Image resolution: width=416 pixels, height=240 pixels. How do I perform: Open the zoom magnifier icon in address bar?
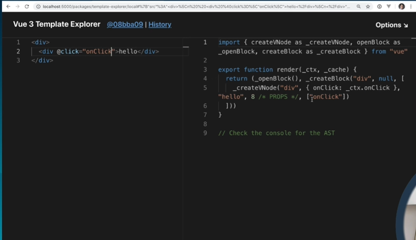click(359, 6)
